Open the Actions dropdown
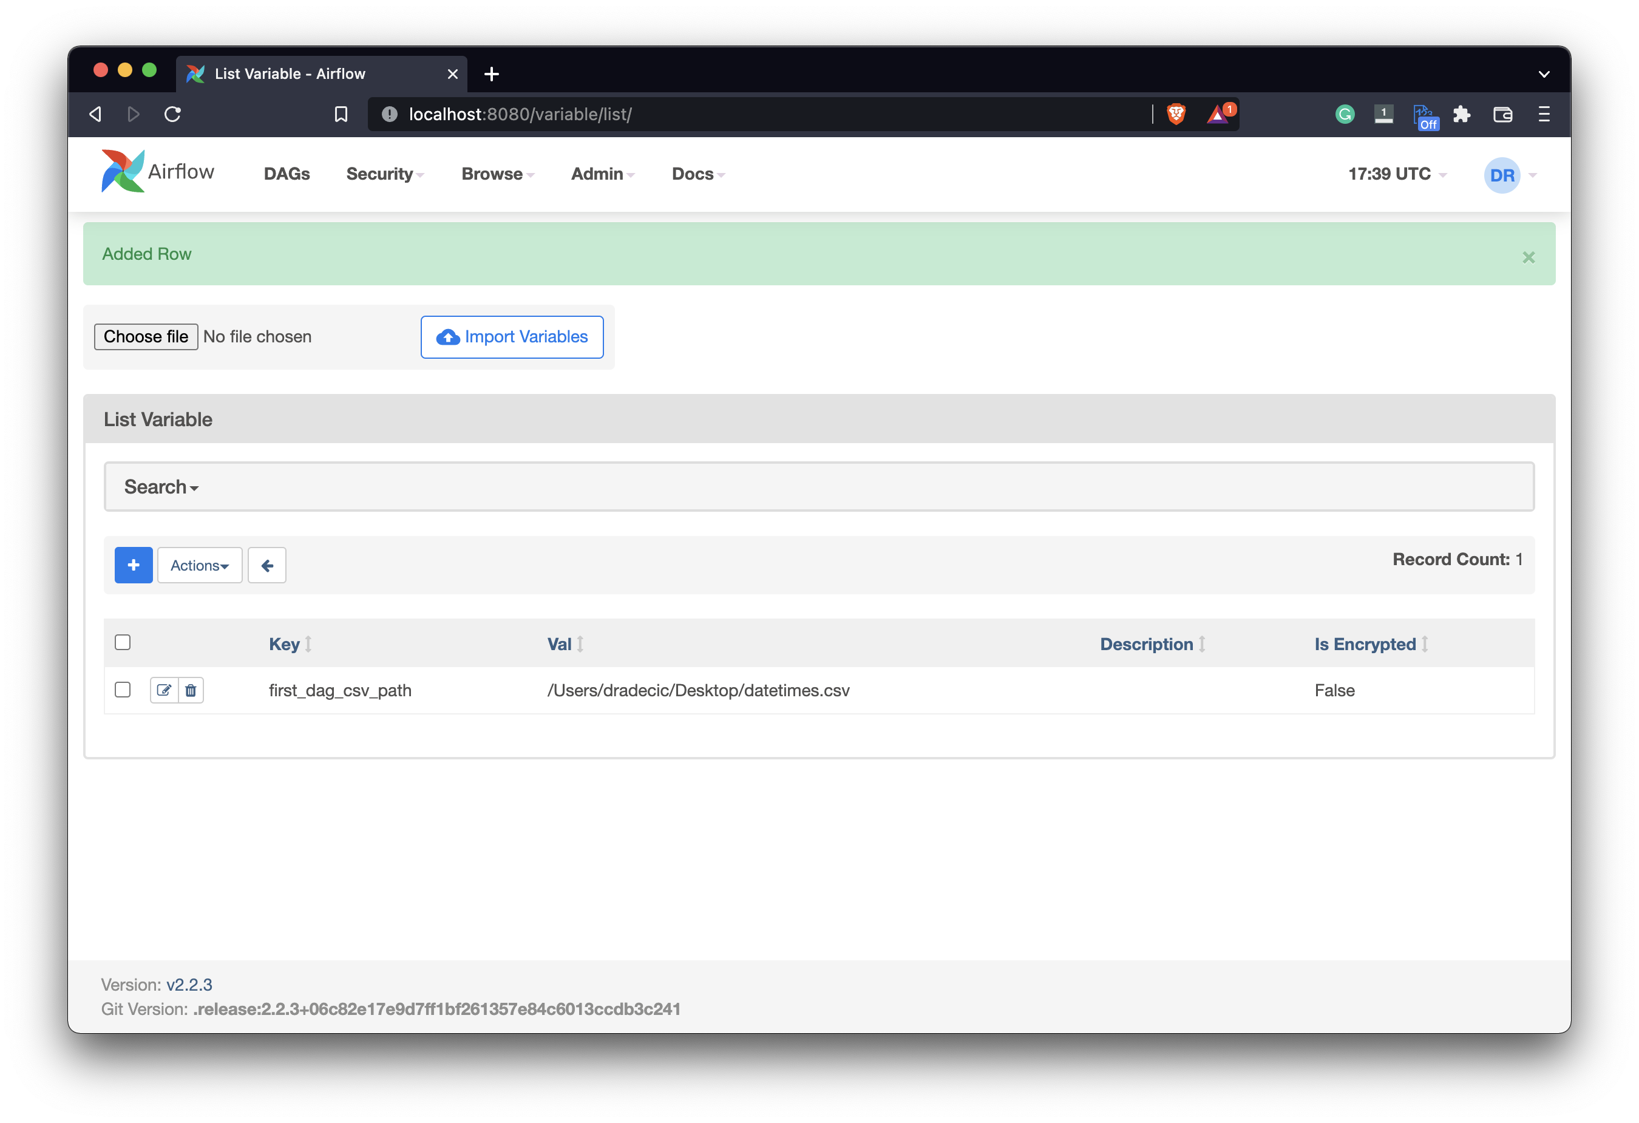 coord(200,565)
